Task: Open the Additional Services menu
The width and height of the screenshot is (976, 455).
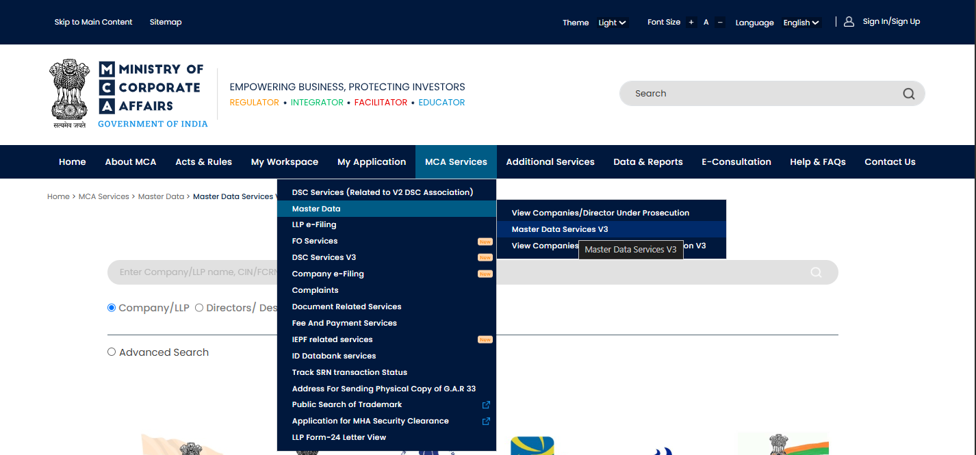Action: (550, 162)
